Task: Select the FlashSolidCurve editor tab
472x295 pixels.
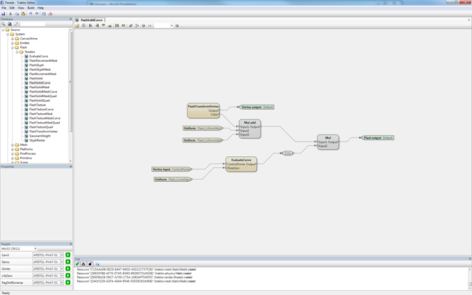Action: (x=90, y=20)
